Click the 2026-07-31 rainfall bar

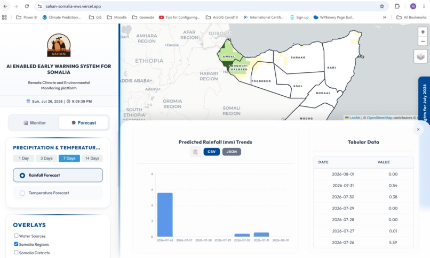[x=261, y=235]
